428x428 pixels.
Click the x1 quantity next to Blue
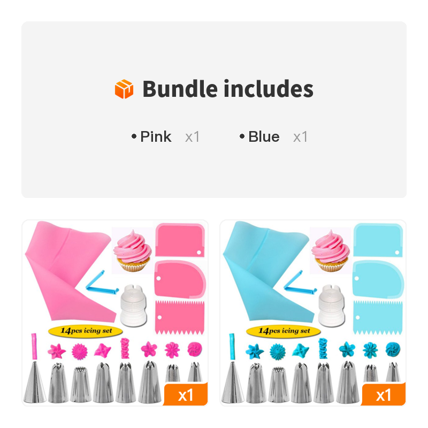[x=301, y=137]
